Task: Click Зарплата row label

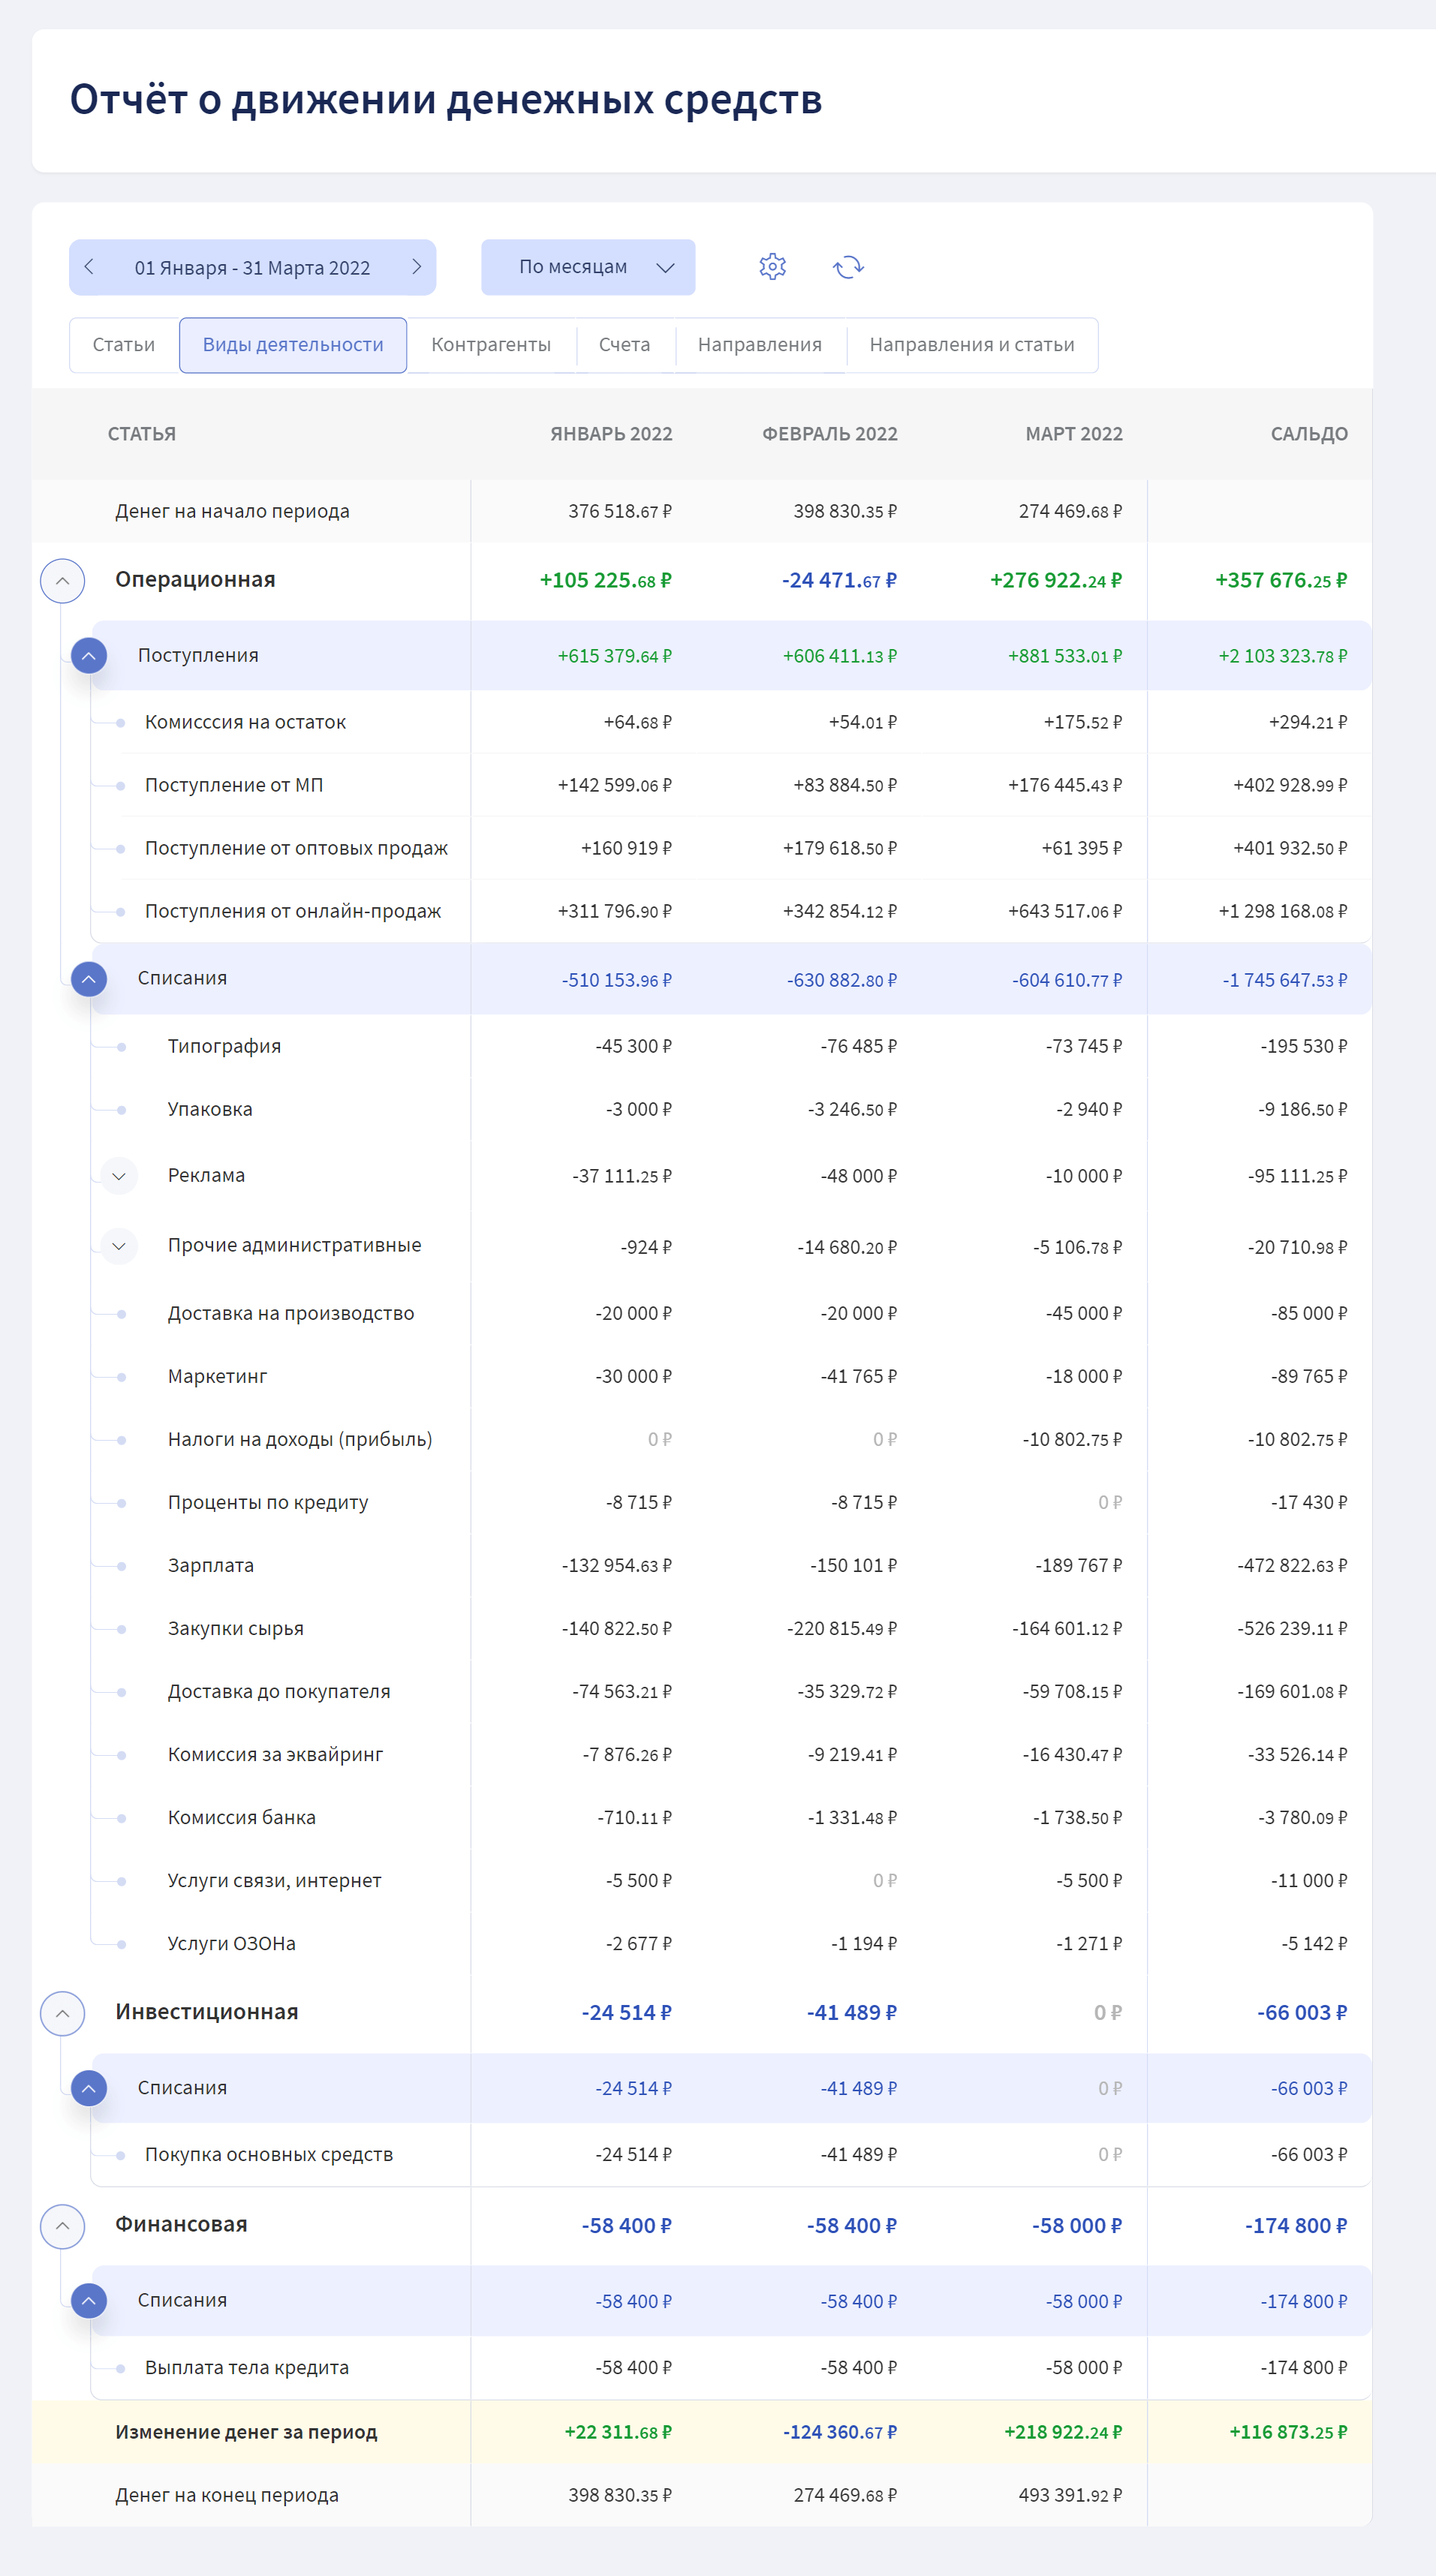Action: 211,1565
